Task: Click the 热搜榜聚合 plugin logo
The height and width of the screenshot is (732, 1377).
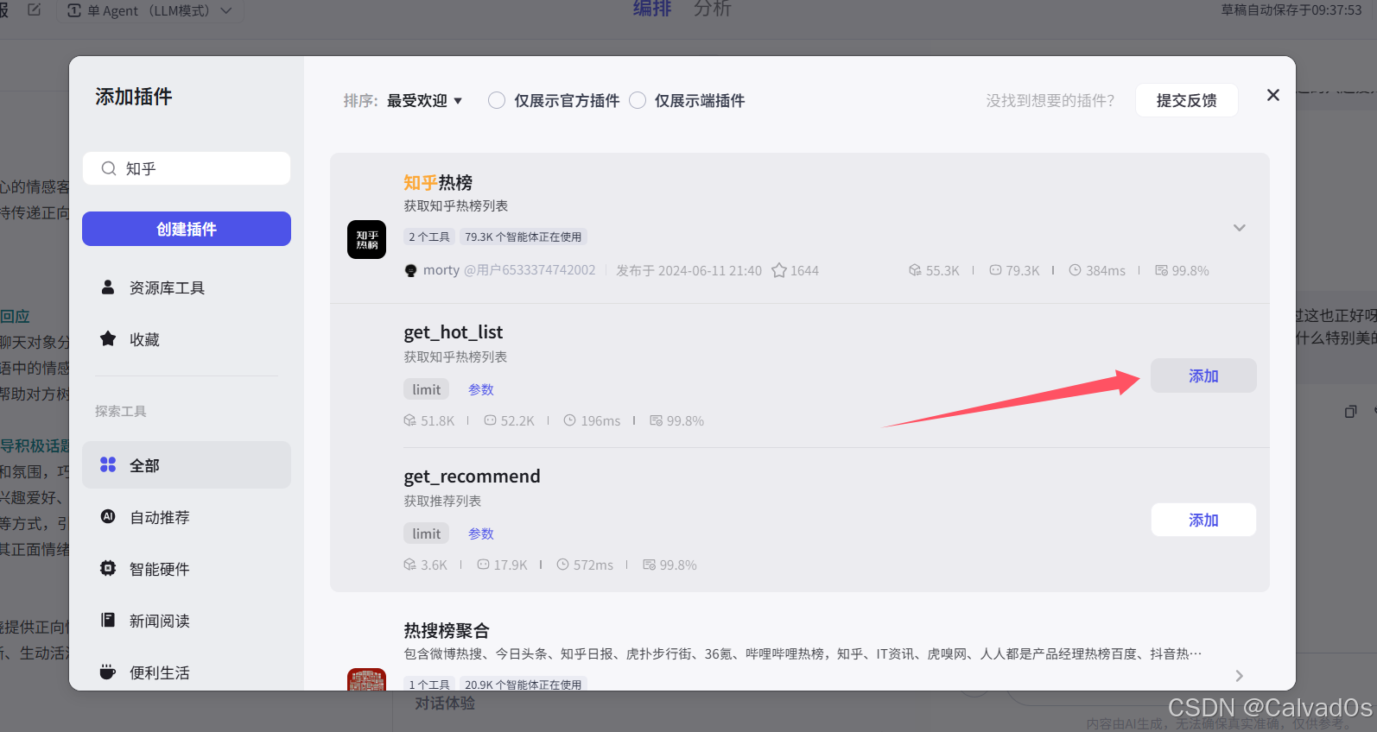Action: (366, 679)
